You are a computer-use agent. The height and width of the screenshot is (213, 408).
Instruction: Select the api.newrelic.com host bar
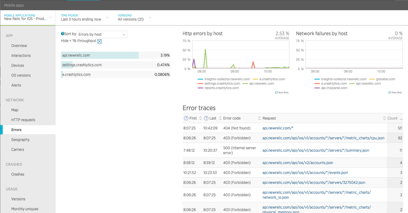coord(116,55)
